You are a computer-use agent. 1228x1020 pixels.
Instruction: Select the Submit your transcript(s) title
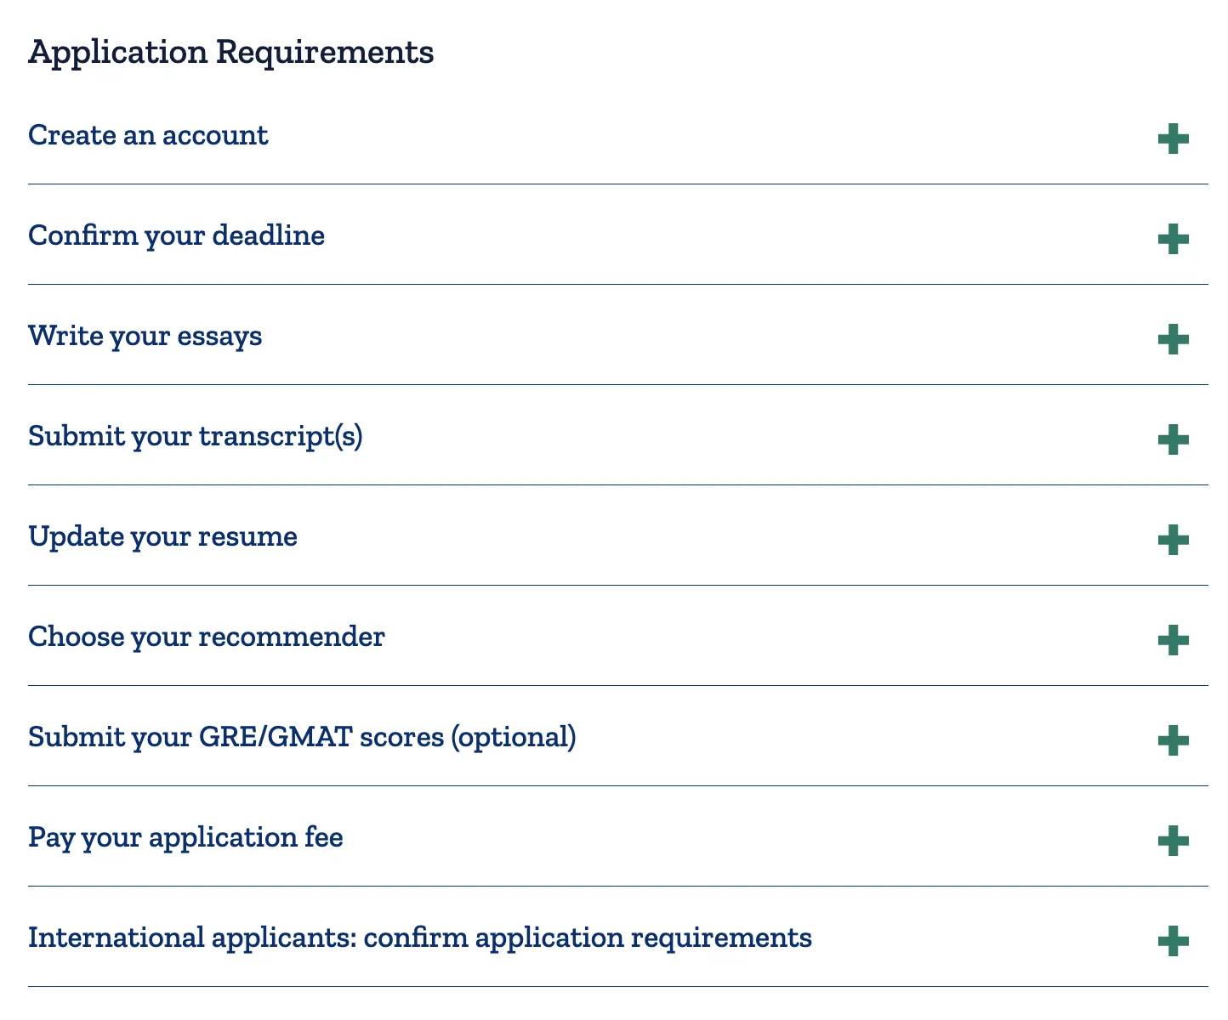pos(195,436)
